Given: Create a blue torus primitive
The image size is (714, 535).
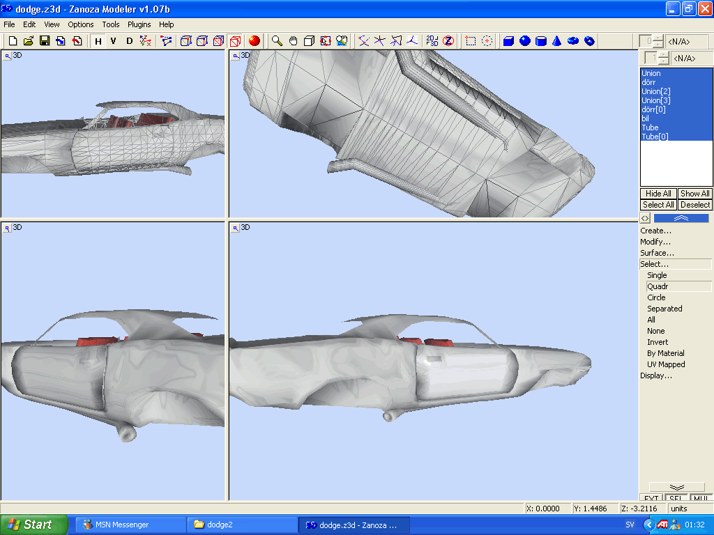Looking at the screenshot, I should (x=573, y=41).
